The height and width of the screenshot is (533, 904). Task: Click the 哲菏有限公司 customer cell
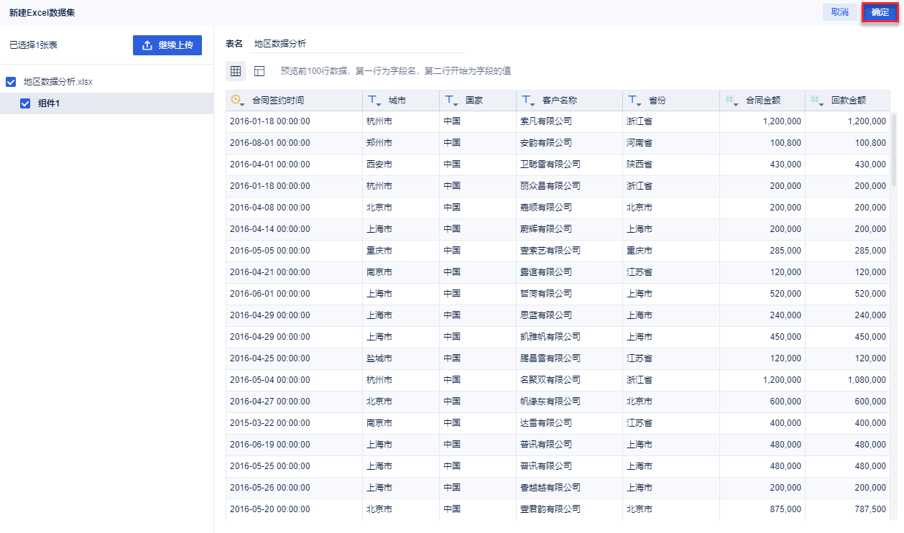[569, 294]
